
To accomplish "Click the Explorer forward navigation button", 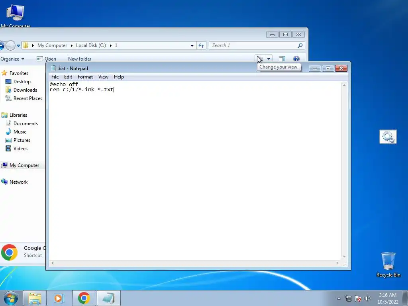I will (x=10, y=45).
